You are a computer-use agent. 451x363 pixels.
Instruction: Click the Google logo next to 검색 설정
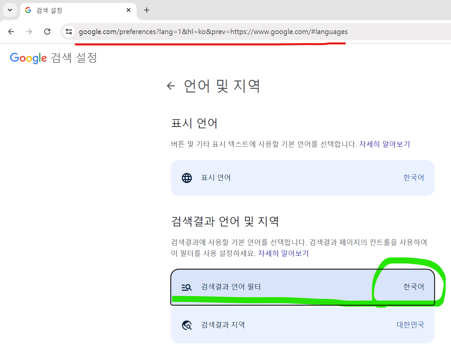pos(28,58)
